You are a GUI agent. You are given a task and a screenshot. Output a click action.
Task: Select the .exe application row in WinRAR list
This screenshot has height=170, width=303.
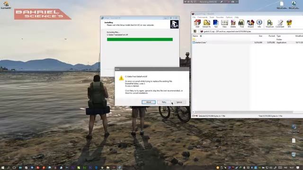point(247,42)
